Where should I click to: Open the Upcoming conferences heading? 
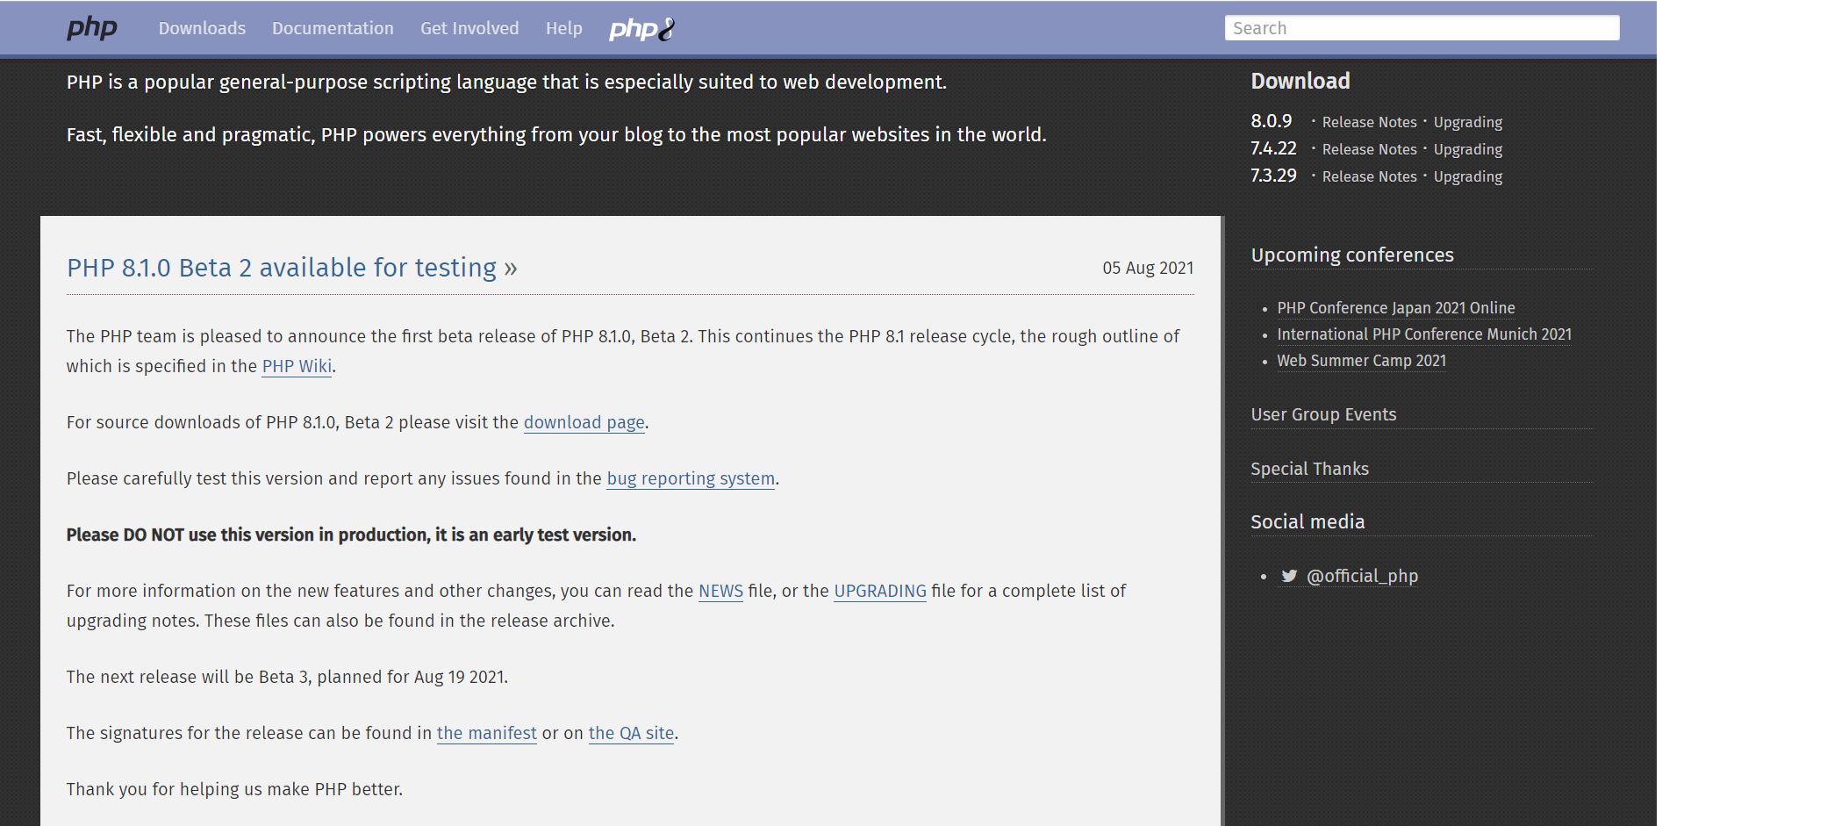click(x=1352, y=255)
